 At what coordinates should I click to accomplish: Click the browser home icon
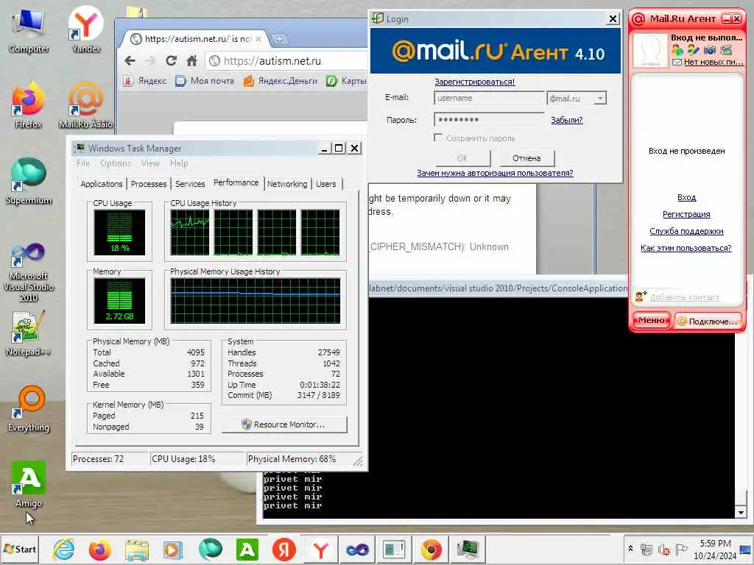point(192,61)
